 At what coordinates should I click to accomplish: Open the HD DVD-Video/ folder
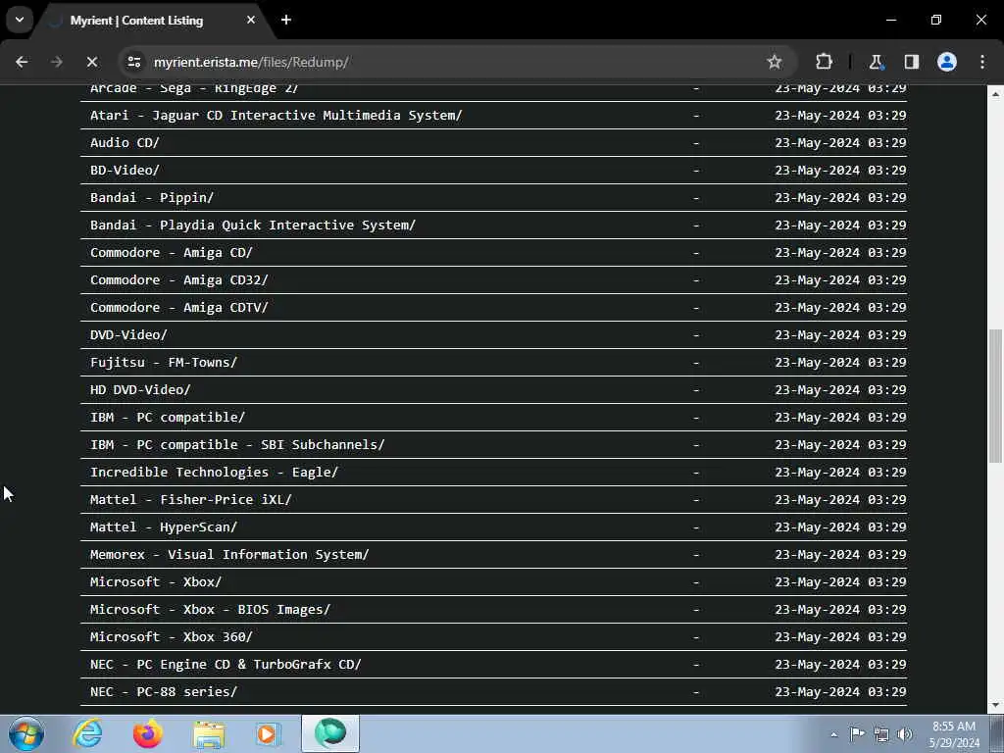140,390
